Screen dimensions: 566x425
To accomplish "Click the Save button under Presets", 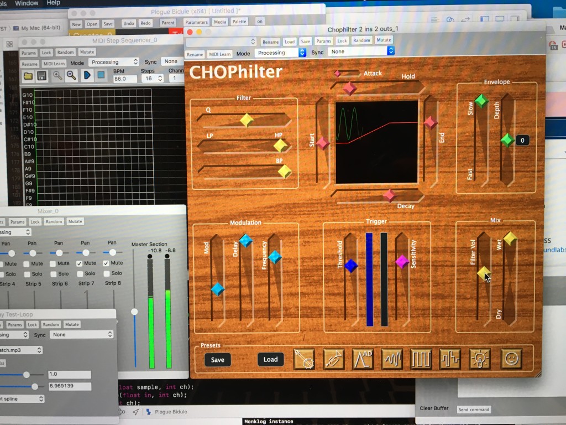I will (x=218, y=360).
